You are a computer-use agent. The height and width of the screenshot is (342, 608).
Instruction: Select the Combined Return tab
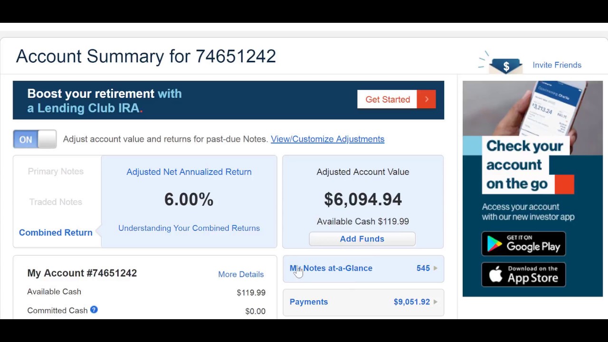pos(56,232)
